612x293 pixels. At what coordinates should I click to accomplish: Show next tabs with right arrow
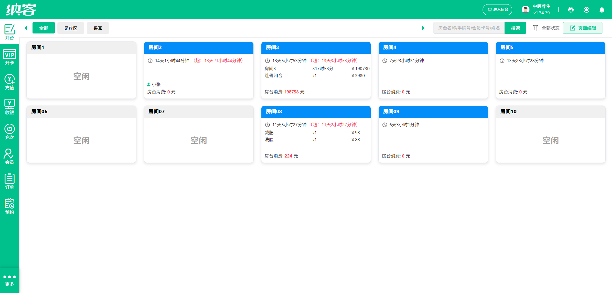423,28
